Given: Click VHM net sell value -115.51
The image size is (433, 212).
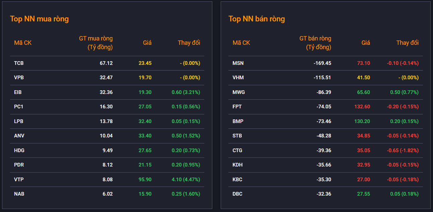Looking at the screenshot, I should click(322, 78).
